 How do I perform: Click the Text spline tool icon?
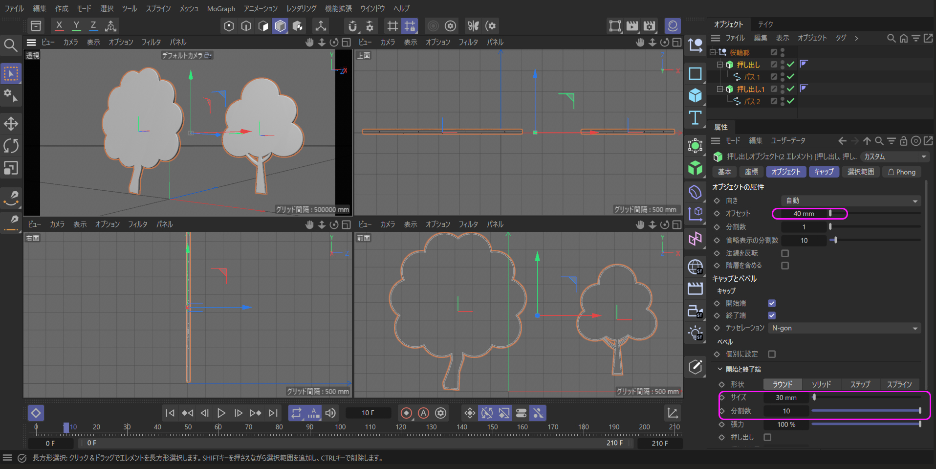(695, 118)
